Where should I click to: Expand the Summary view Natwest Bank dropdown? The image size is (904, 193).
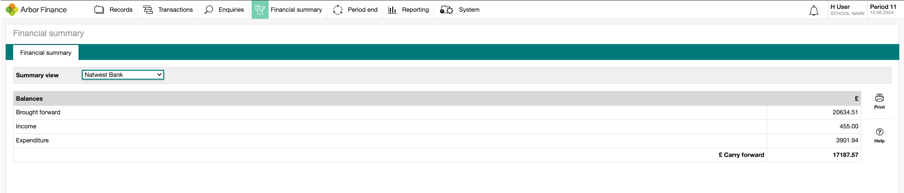pos(123,75)
